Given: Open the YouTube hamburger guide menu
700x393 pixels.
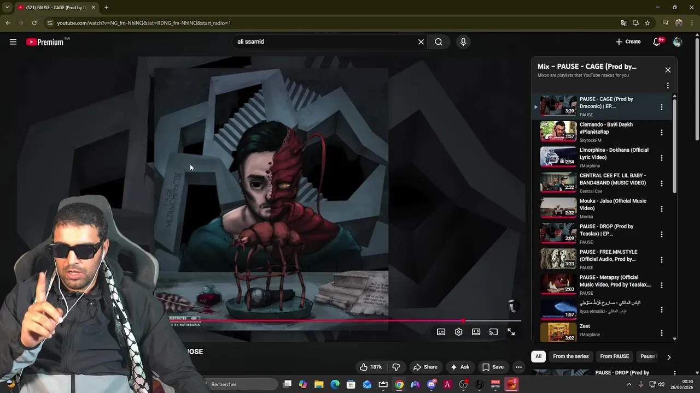Looking at the screenshot, I should pyautogui.click(x=13, y=42).
